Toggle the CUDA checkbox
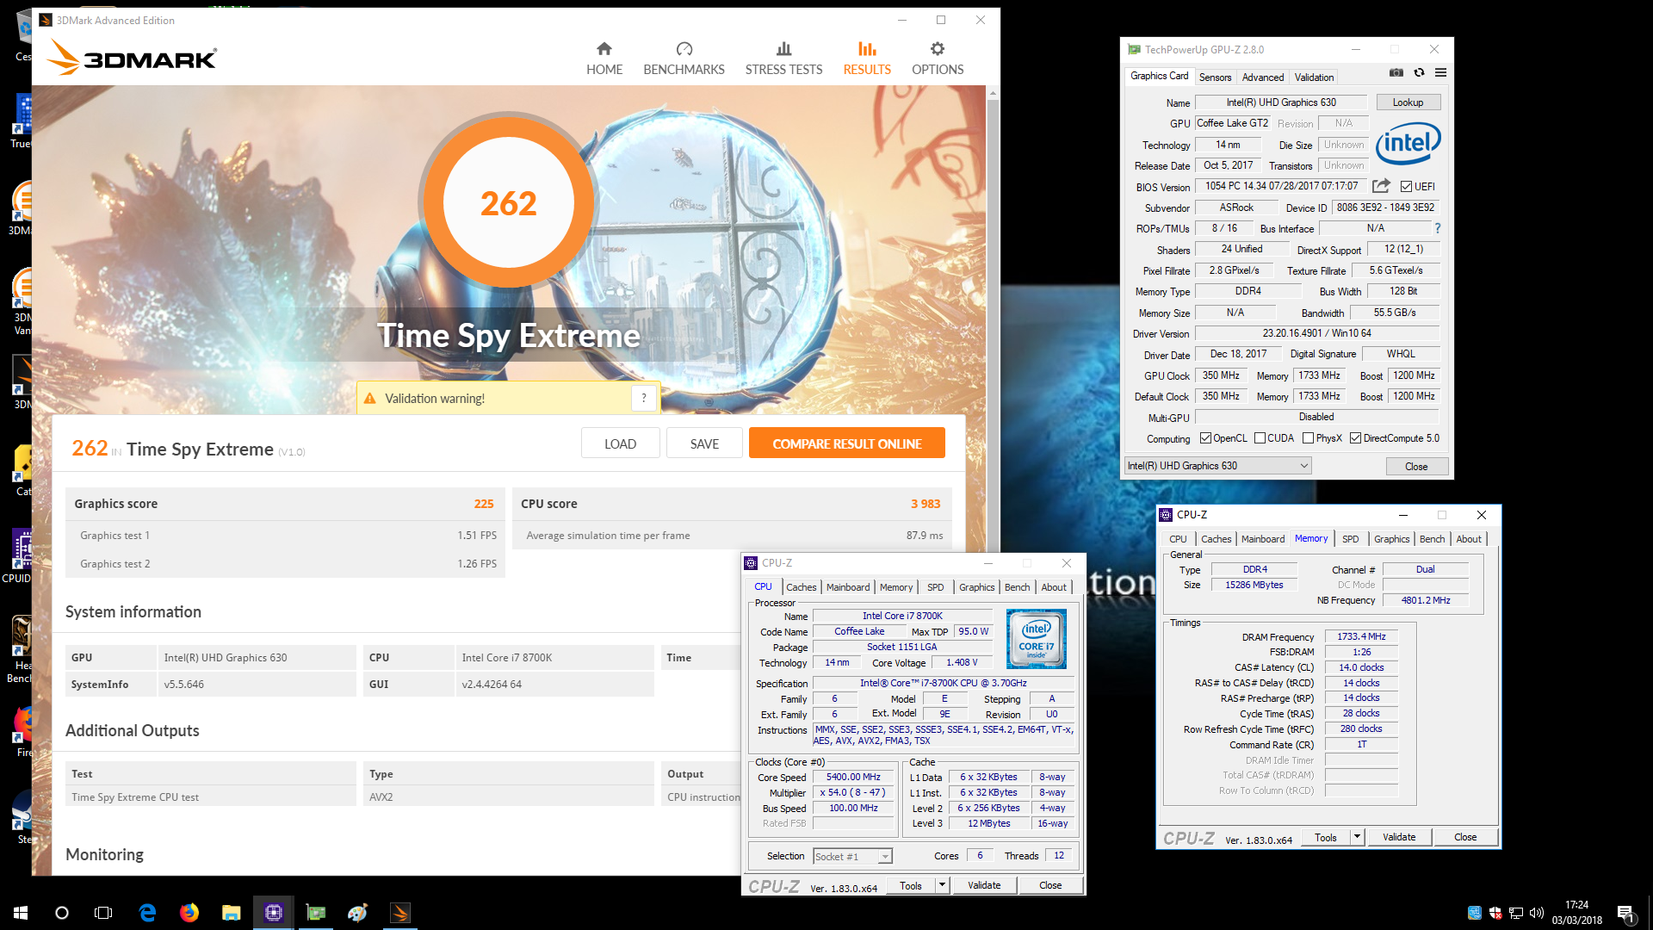 1260,438
